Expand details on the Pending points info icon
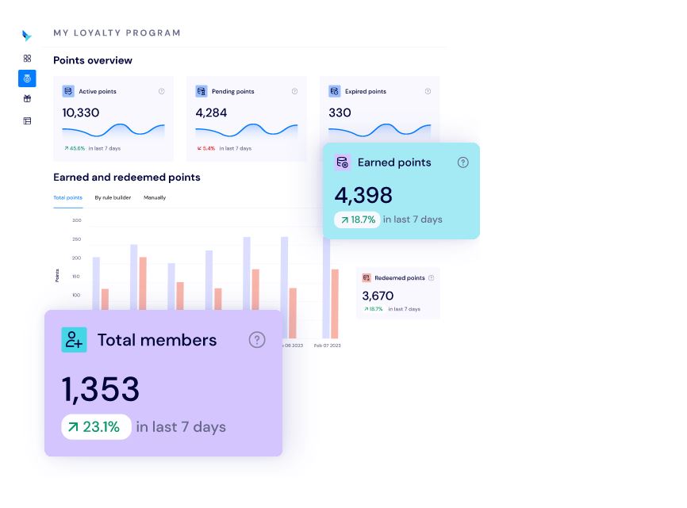Image resolution: width=687 pixels, height=508 pixels. click(x=294, y=90)
